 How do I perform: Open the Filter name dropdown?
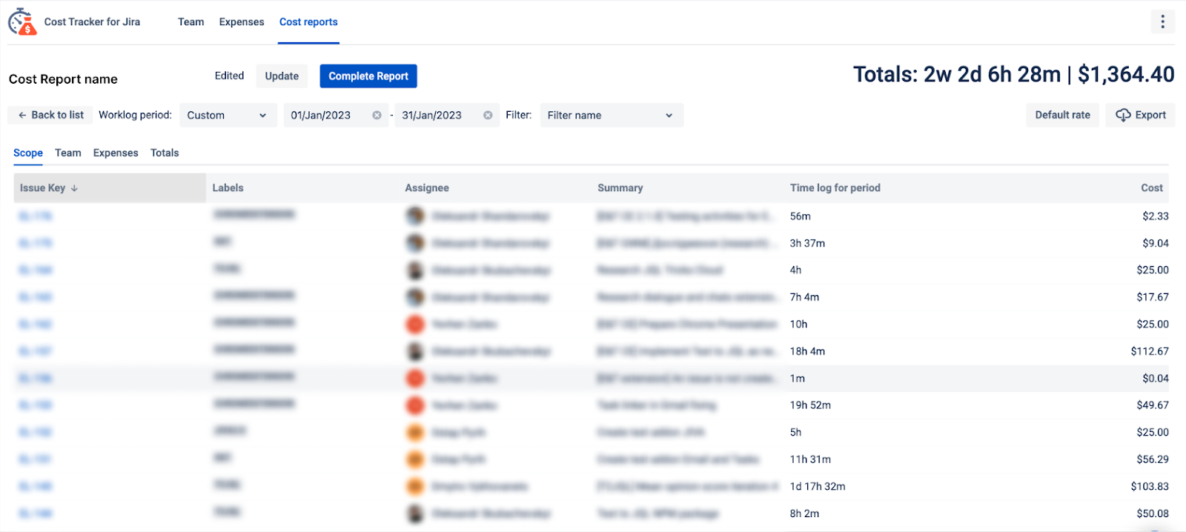[x=612, y=116]
